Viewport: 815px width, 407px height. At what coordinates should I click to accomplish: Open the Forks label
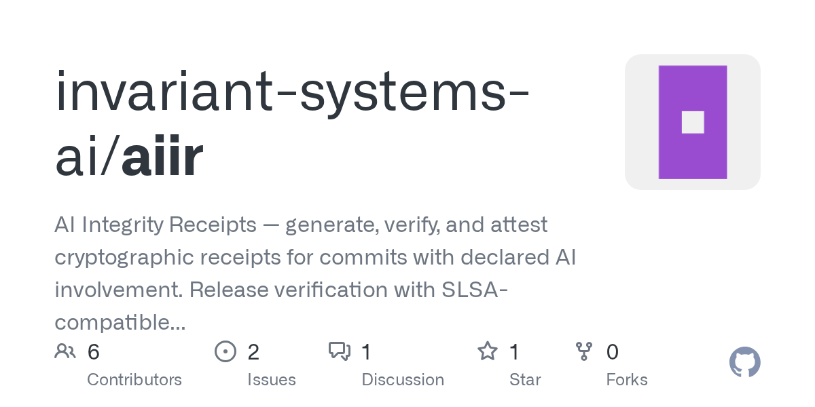tap(627, 379)
